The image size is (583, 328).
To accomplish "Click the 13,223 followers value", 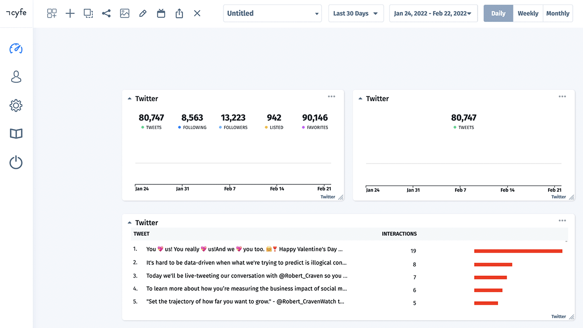I will click(x=233, y=117).
